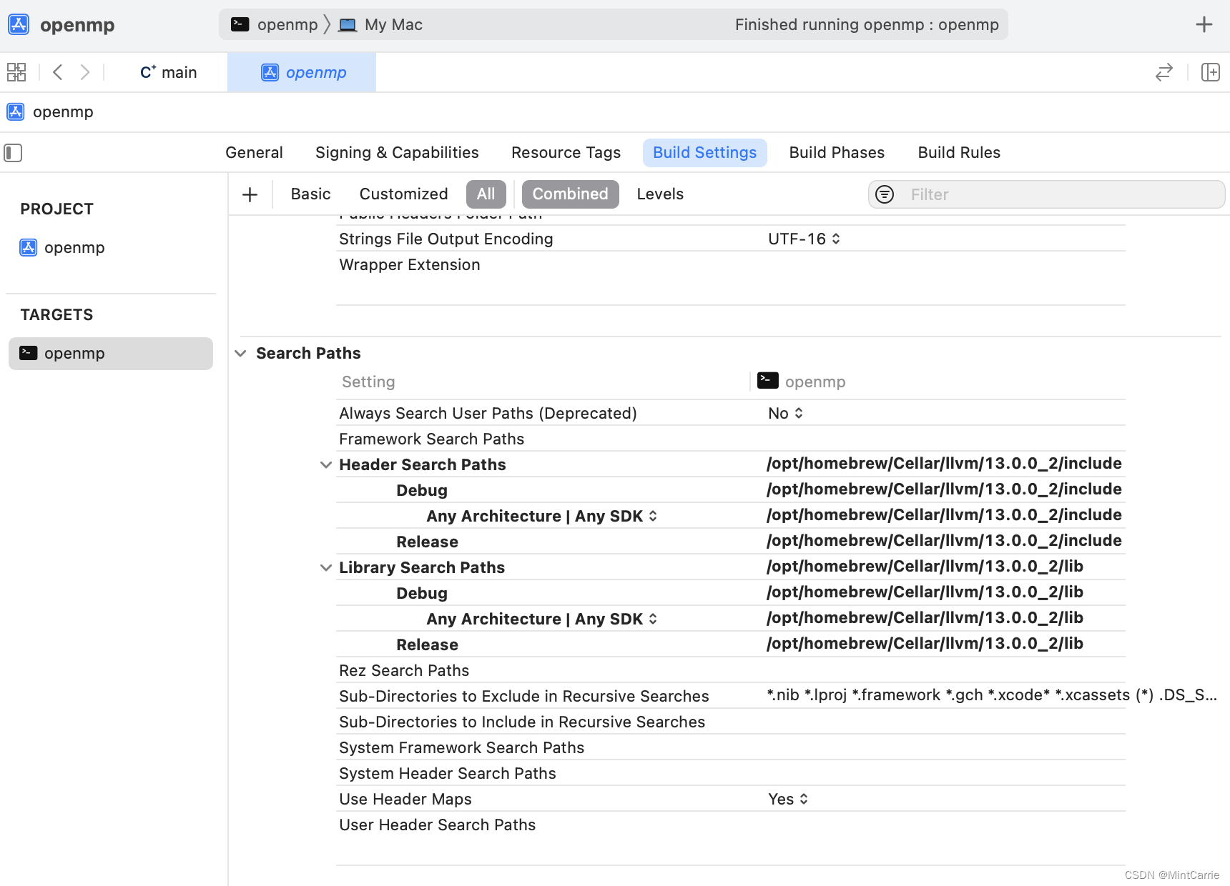Select the My Mac run destination
The height and width of the screenshot is (886, 1230).
[380, 24]
